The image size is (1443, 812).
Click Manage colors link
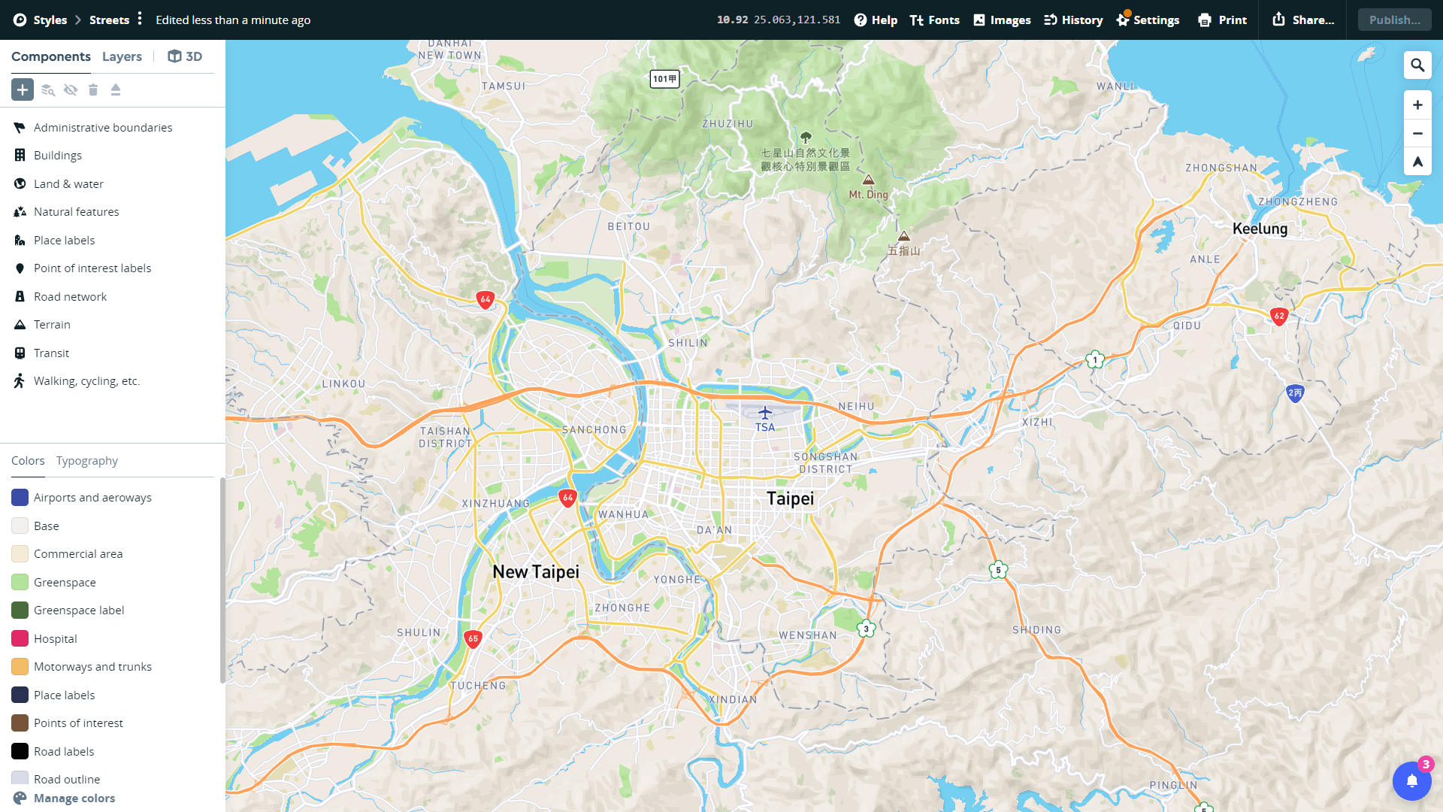click(x=64, y=798)
